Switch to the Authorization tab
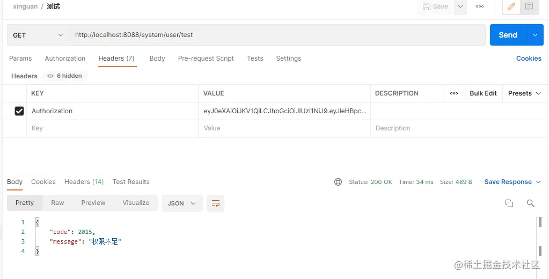Screen dimensions: 549x279 tap(65, 58)
